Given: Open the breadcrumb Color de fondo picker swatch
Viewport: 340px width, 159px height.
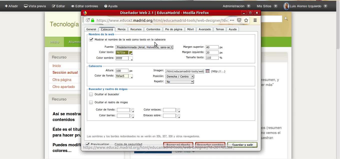Looking at the screenshot, I should [132, 110].
